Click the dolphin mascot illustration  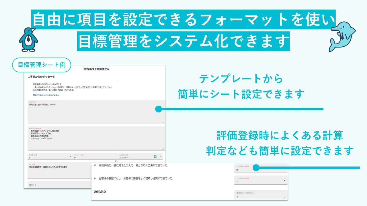coord(343,37)
